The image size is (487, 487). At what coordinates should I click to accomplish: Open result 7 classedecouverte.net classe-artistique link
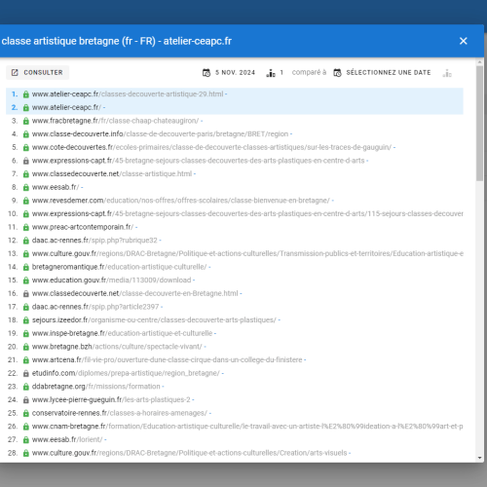tap(112, 174)
